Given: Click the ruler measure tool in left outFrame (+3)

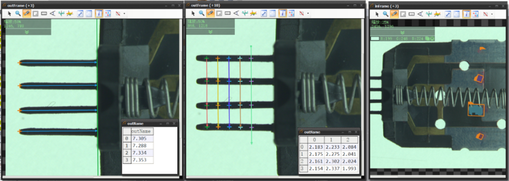Looking at the screenshot, I should point(44,13).
